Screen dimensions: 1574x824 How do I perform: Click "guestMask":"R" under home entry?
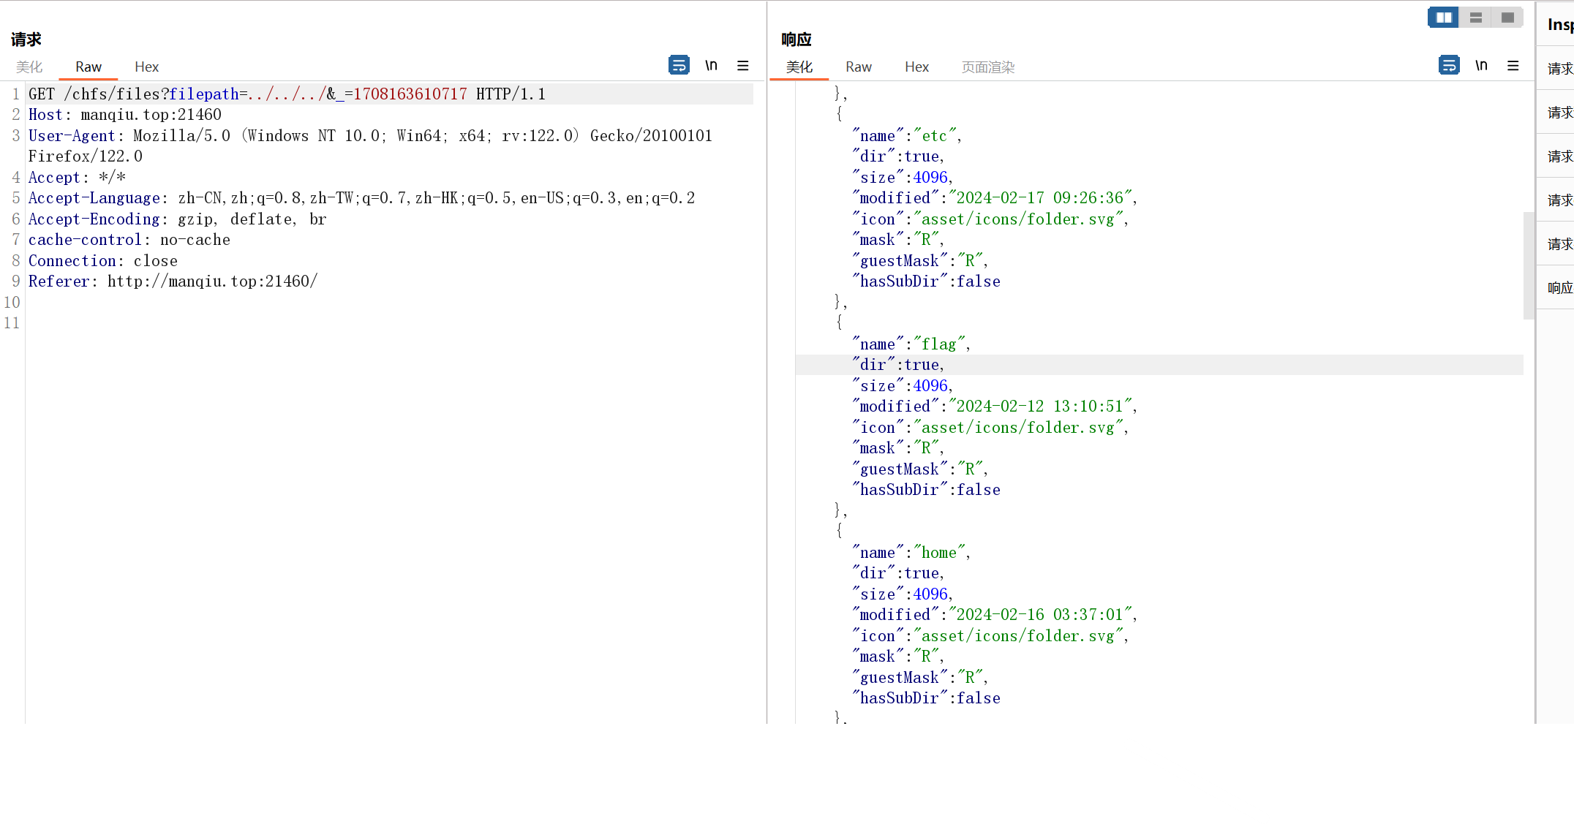point(920,678)
